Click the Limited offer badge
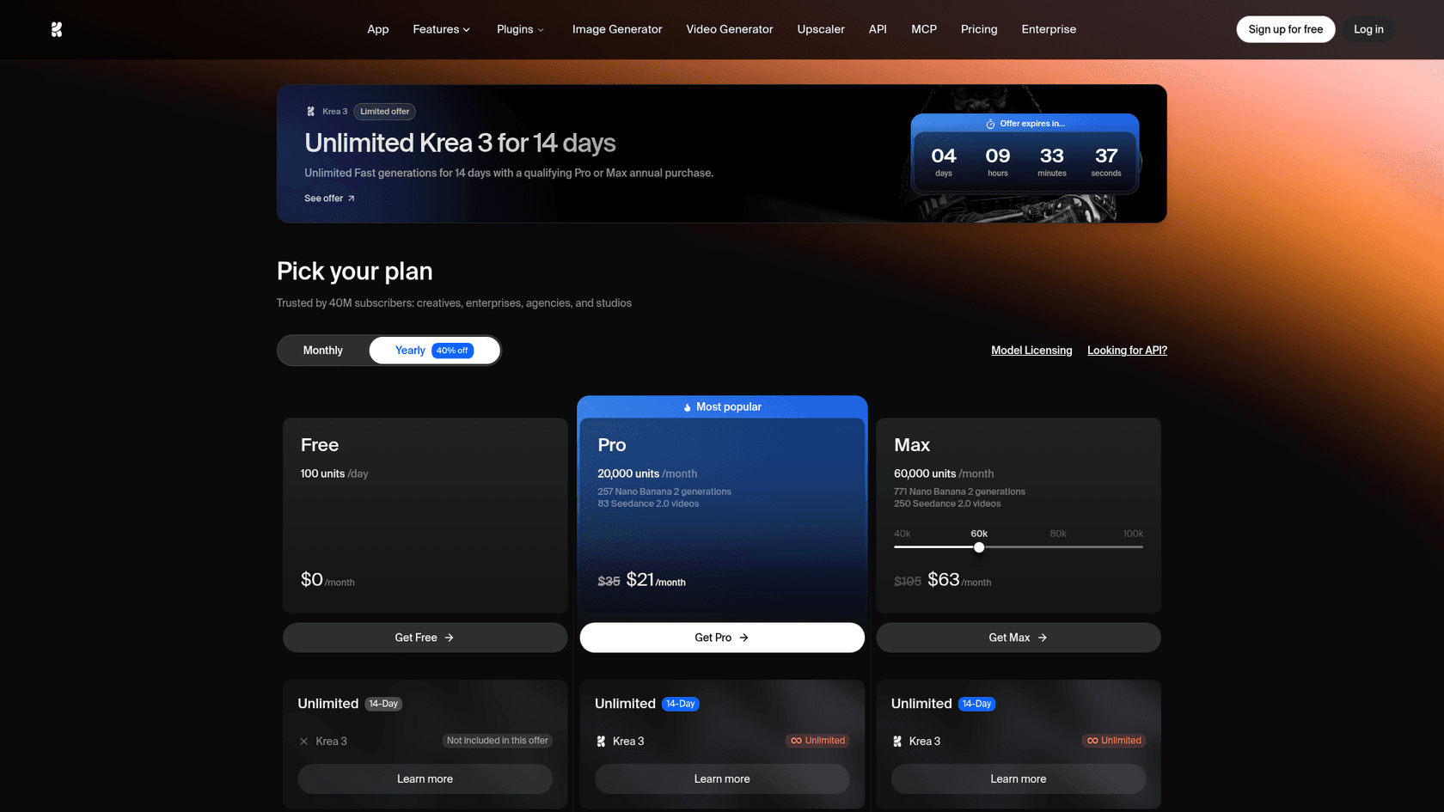This screenshot has height=812, width=1444. [x=385, y=112]
